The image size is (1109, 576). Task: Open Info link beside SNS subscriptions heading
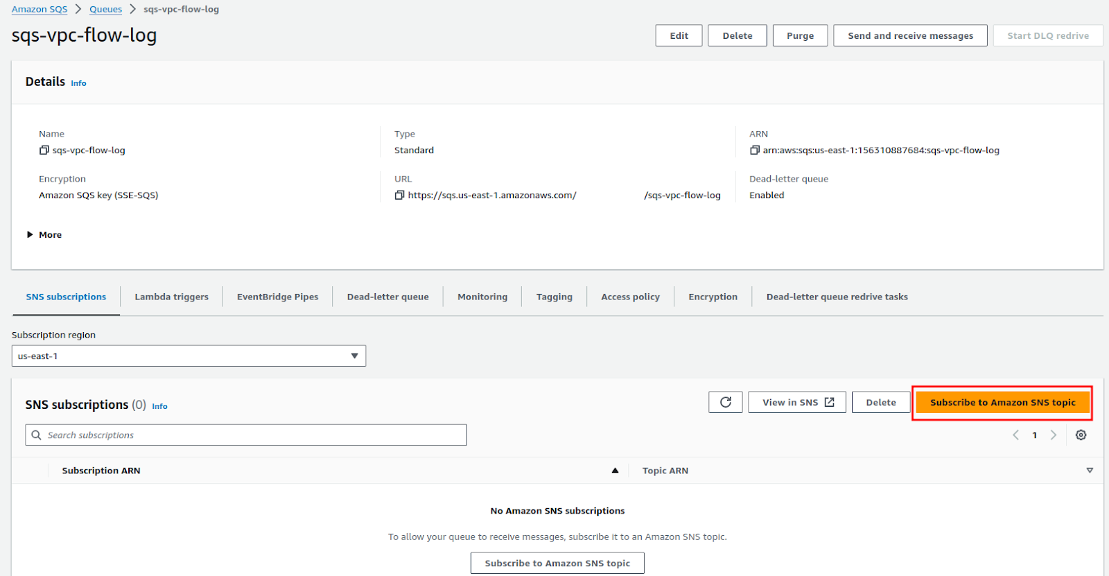[x=159, y=406]
